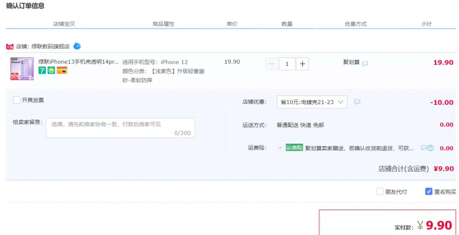Click the unit price 19.90
Screen dimensions: 459x235
point(232,62)
